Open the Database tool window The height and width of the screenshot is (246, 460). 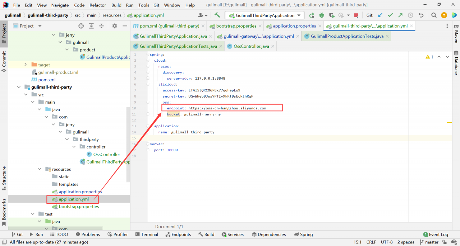(x=456, y=63)
